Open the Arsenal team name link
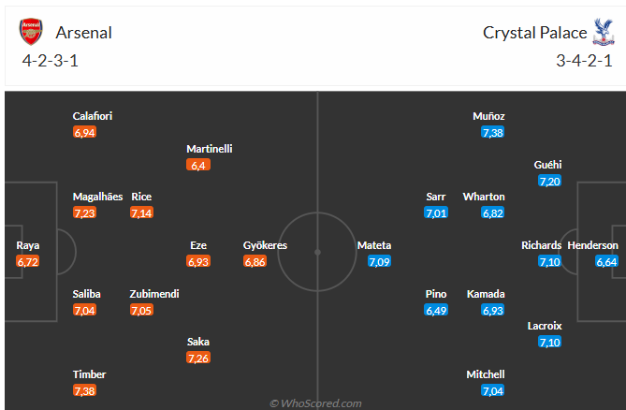 pos(83,33)
